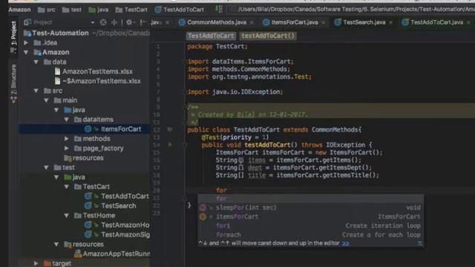Click the test breadcrumb in navigation bar
The width and height of the screenshot is (475, 267).
tap(72, 10)
